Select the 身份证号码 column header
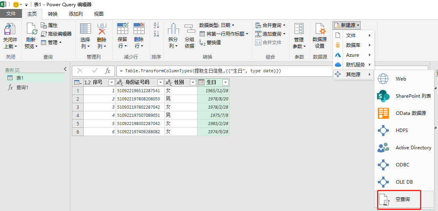Viewport: 438px width, 211px height. (x=140, y=82)
